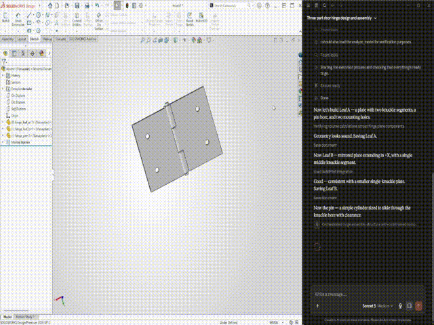Click the FeatureManager Design Tree tab icon
The width and height of the screenshot is (434, 325).
[5, 53]
